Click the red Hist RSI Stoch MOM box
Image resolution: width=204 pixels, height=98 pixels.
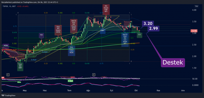(x=58, y=30)
